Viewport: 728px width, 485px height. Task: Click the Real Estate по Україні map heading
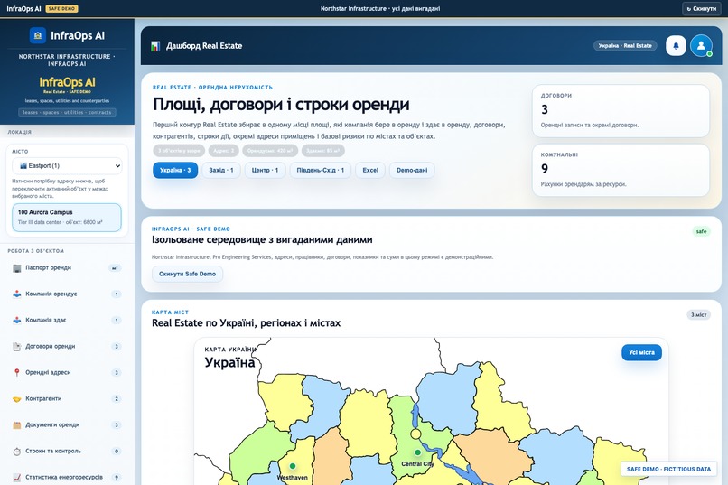pyautogui.click(x=246, y=323)
